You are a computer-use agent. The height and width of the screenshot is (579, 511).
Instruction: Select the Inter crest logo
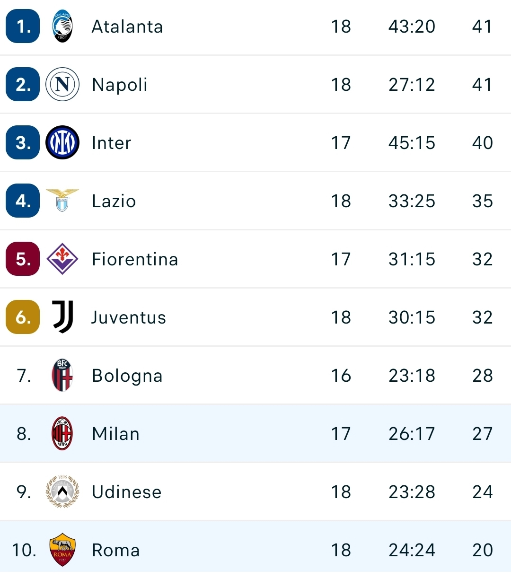pos(62,143)
